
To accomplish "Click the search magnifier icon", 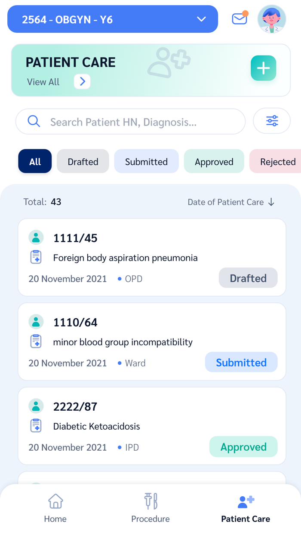I will click(34, 121).
